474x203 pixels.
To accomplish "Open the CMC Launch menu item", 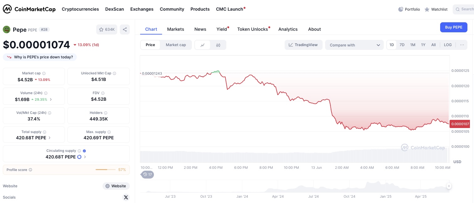I will point(230,9).
